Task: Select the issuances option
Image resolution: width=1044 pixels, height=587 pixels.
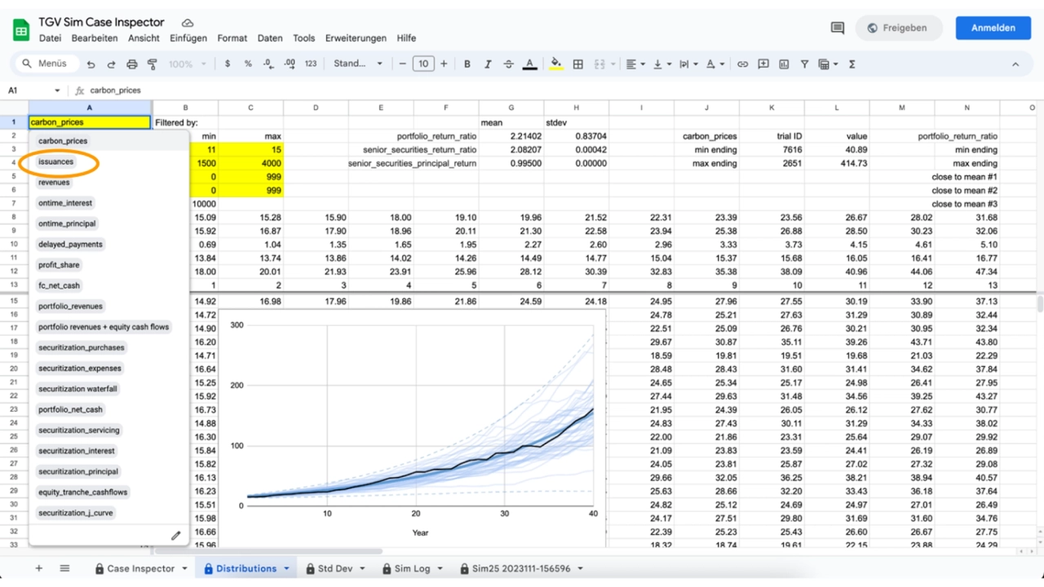Action: tap(56, 161)
